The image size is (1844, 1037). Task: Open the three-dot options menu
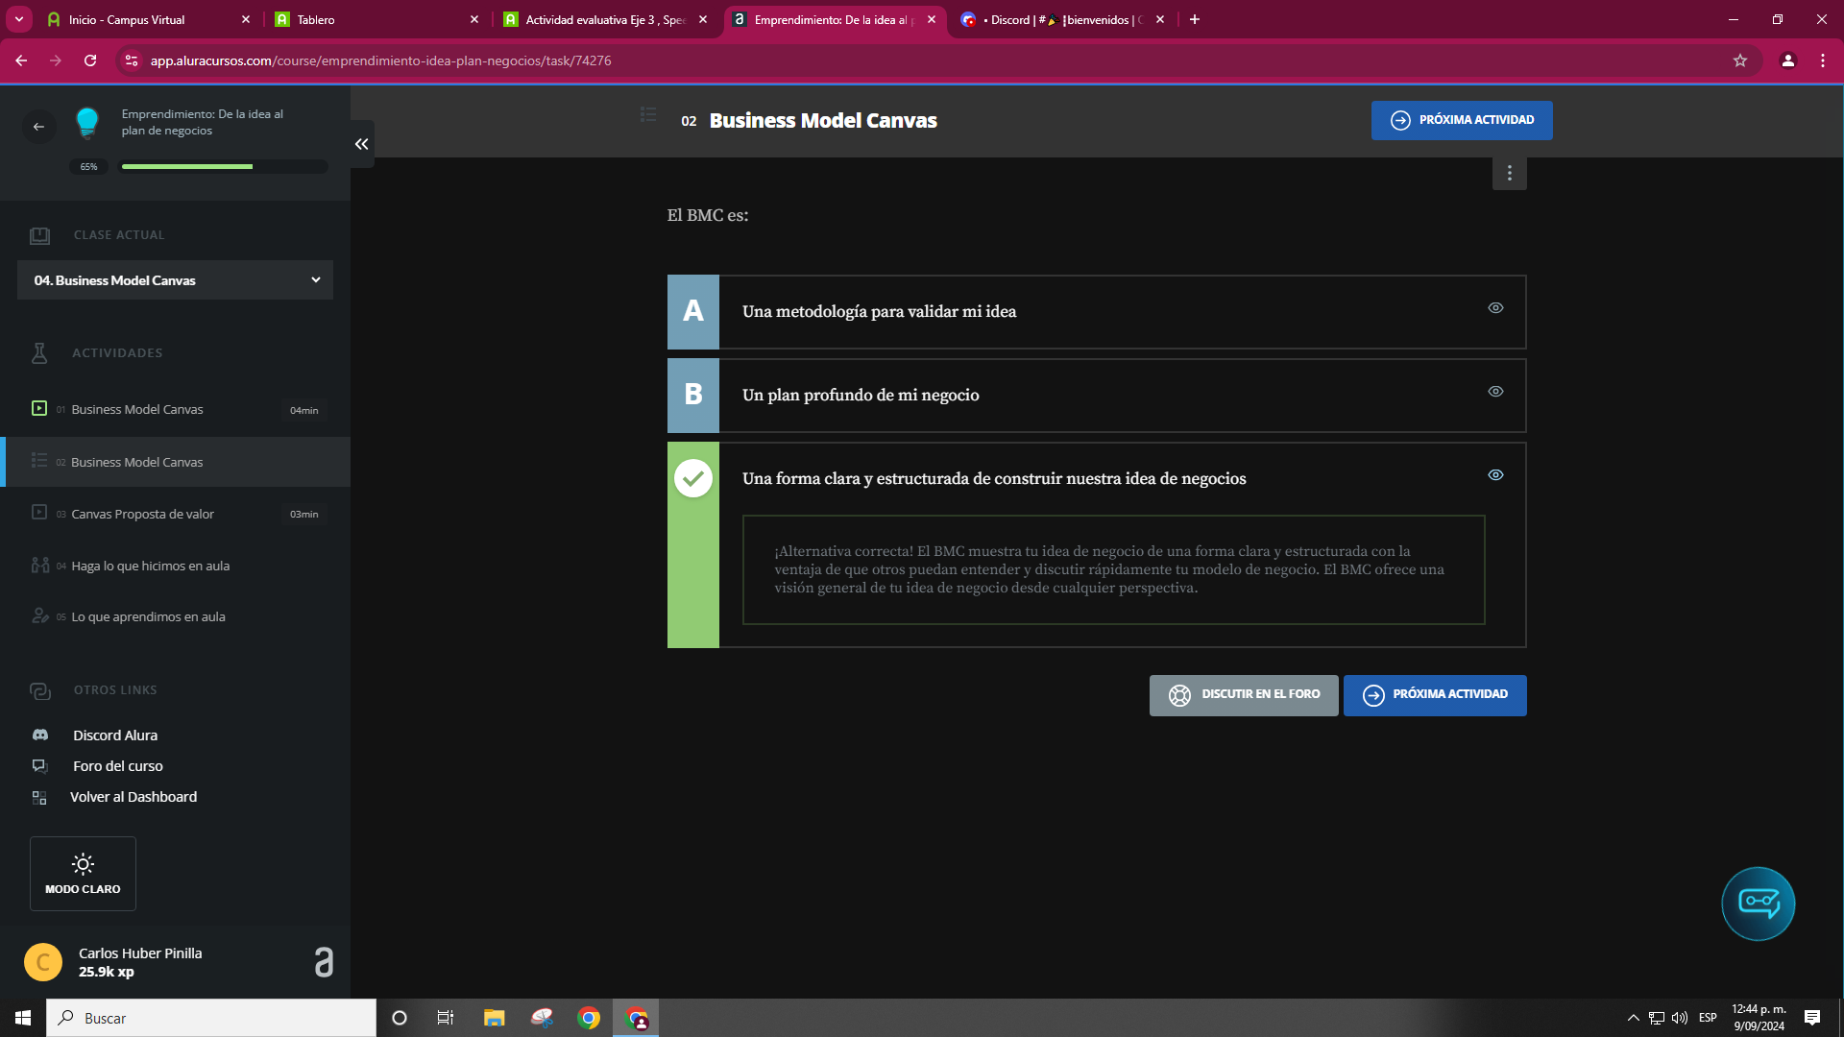click(1509, 173)
